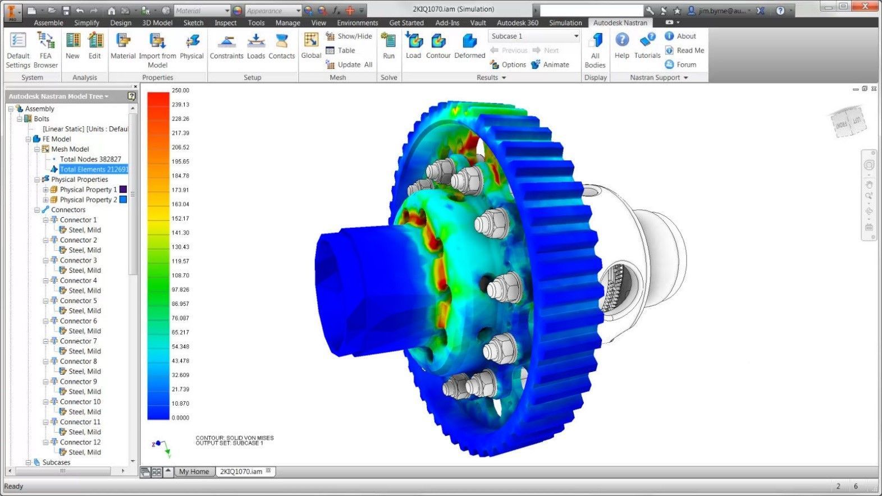Open results Options

coord(508,65)
